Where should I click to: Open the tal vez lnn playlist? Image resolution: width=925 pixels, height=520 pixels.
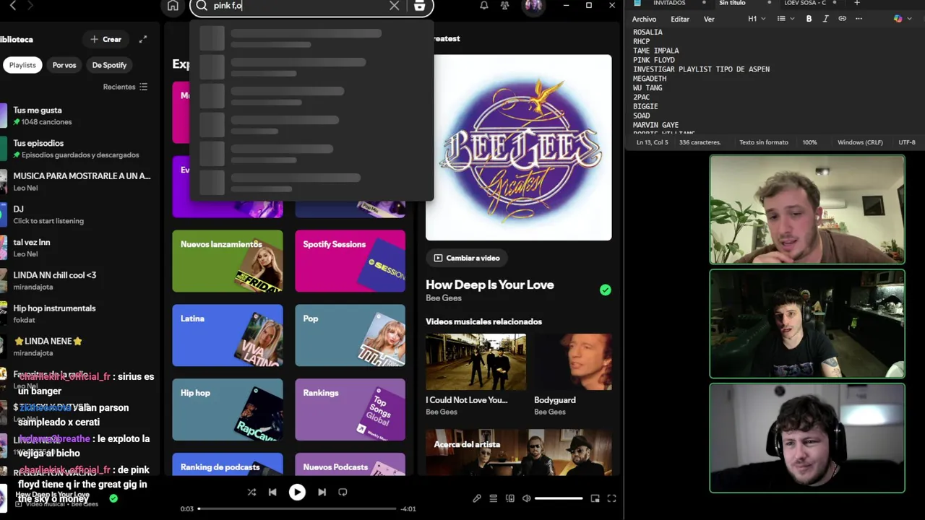pyautogui.click(x=79, y=248)
